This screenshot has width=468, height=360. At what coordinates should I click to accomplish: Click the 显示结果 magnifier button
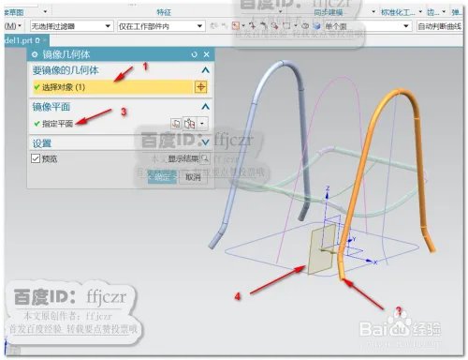[x=205, y=158]
